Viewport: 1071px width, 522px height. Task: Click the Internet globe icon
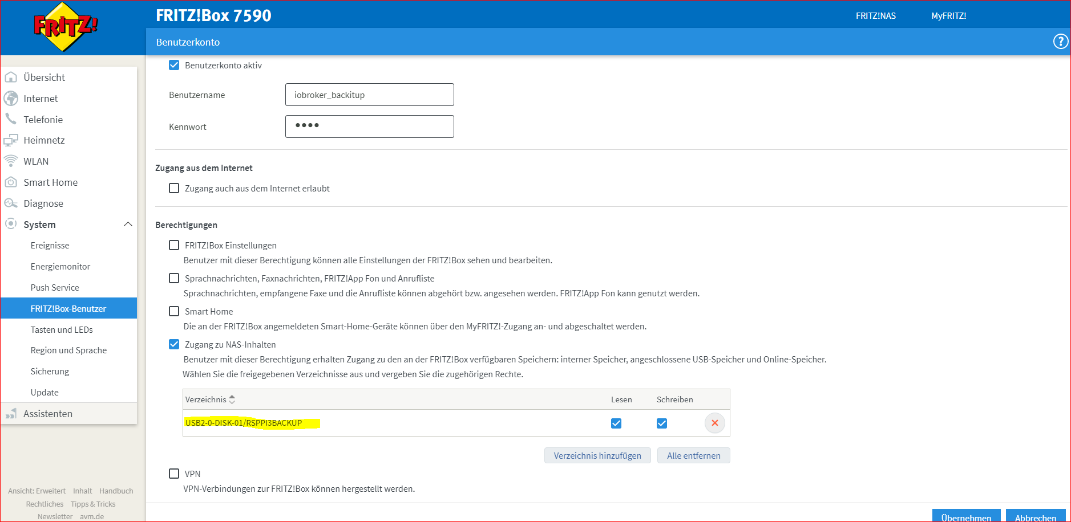coord(11,98)
